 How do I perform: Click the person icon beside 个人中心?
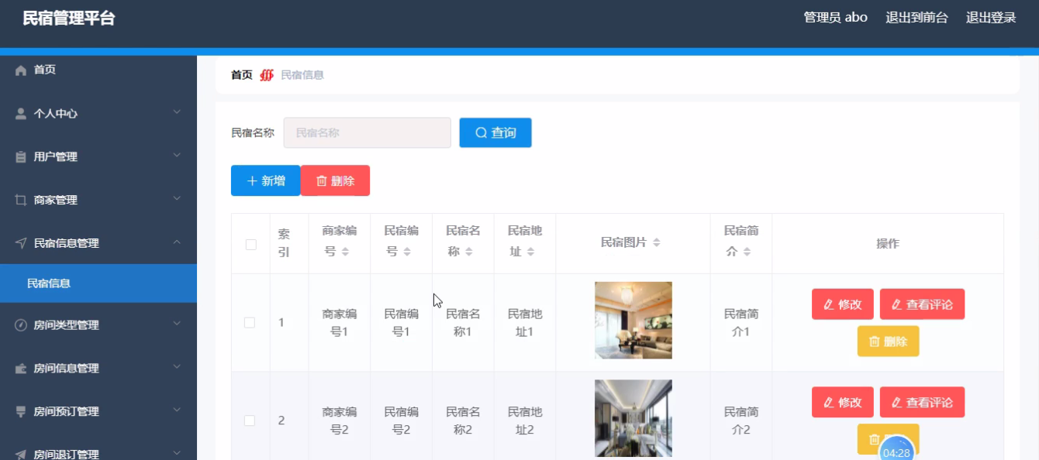(21, 114)
